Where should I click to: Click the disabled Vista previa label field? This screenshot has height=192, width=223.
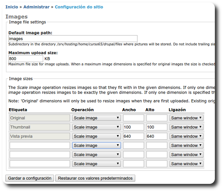(40, 136)
